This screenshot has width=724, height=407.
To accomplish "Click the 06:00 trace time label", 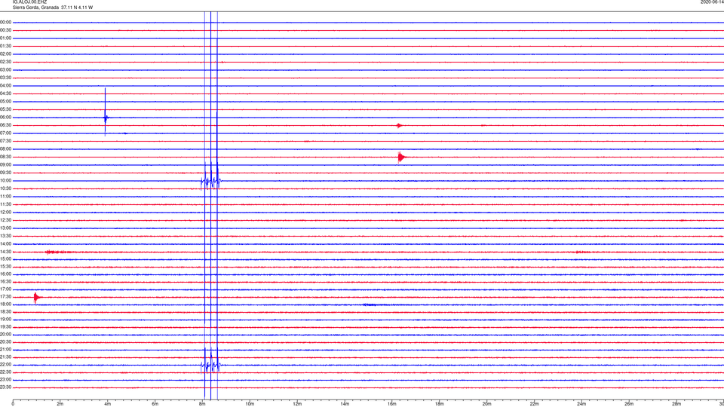I will pos(5,118).
